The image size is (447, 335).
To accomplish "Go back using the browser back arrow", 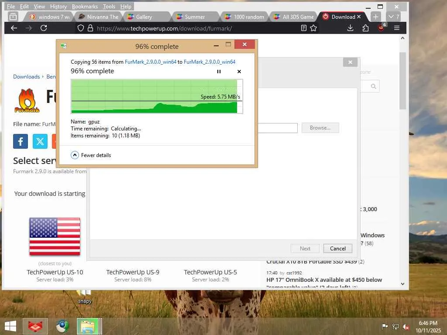I will [x=14, y=28].
